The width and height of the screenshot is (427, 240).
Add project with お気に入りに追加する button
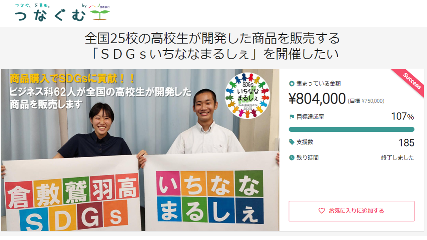click(352, 211)
